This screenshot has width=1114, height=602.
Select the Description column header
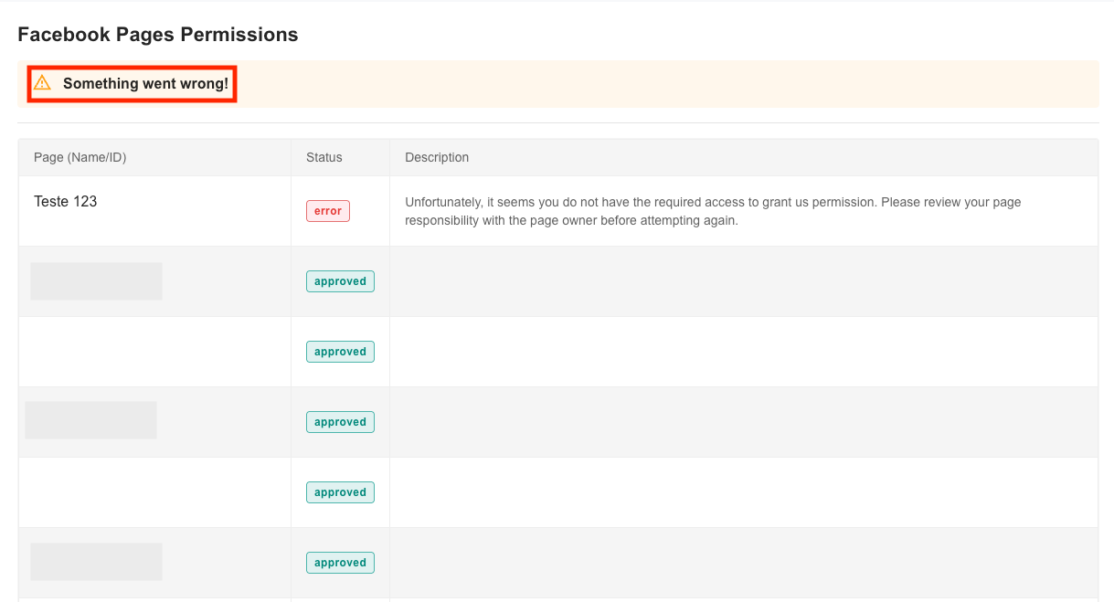click(x=437, y=157)
